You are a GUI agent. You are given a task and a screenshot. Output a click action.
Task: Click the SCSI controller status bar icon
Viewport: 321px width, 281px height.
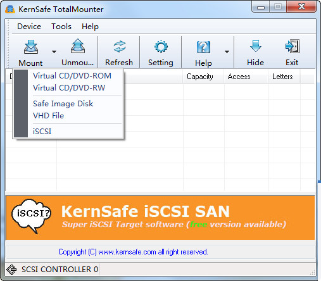[x=11, y=270]
